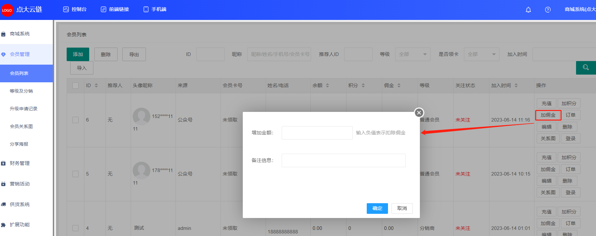This screenshot has height=236, width=596.
Task: Click the green search magnifier button
Action: 586,68
